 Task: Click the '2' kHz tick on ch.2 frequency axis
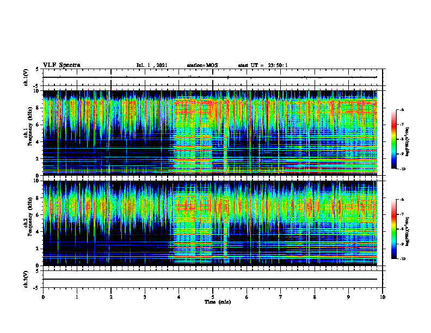point(38,249)
